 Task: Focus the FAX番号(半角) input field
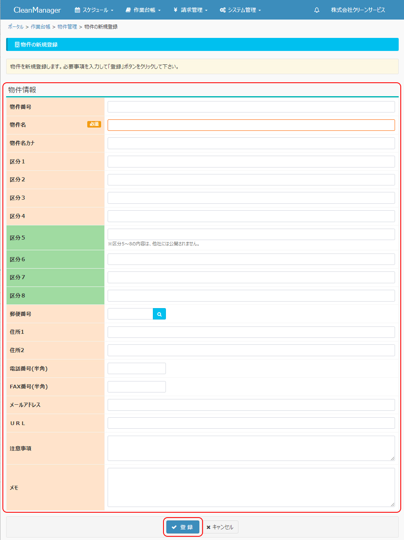click(137, 387)
